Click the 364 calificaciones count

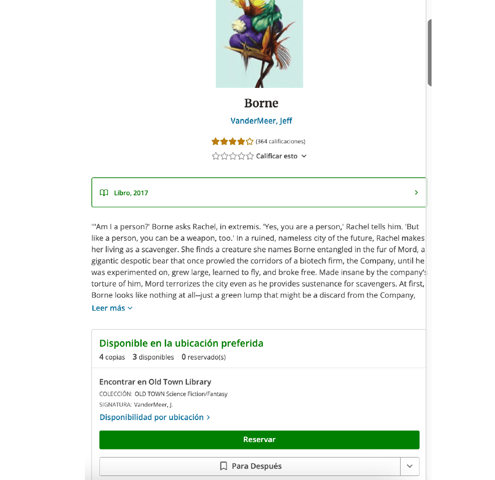(x=280, y=141)
